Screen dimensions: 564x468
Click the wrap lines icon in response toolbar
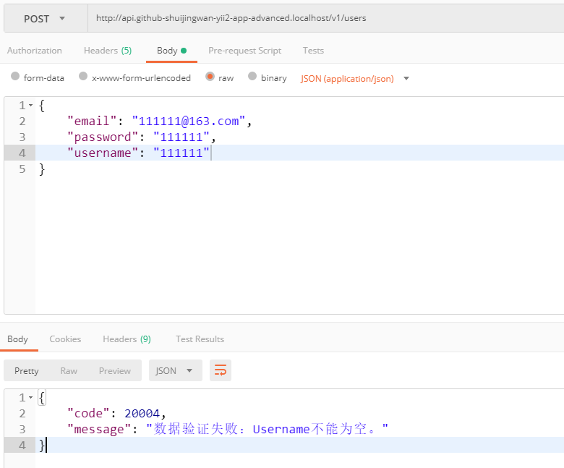(221, 370)
